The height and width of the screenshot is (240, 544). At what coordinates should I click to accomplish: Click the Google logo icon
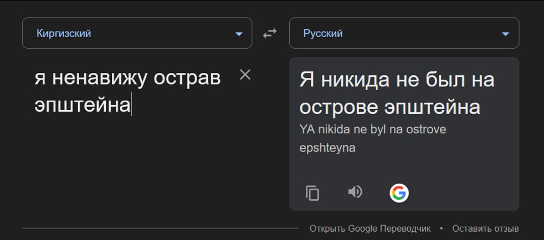(x=399, y=193)
